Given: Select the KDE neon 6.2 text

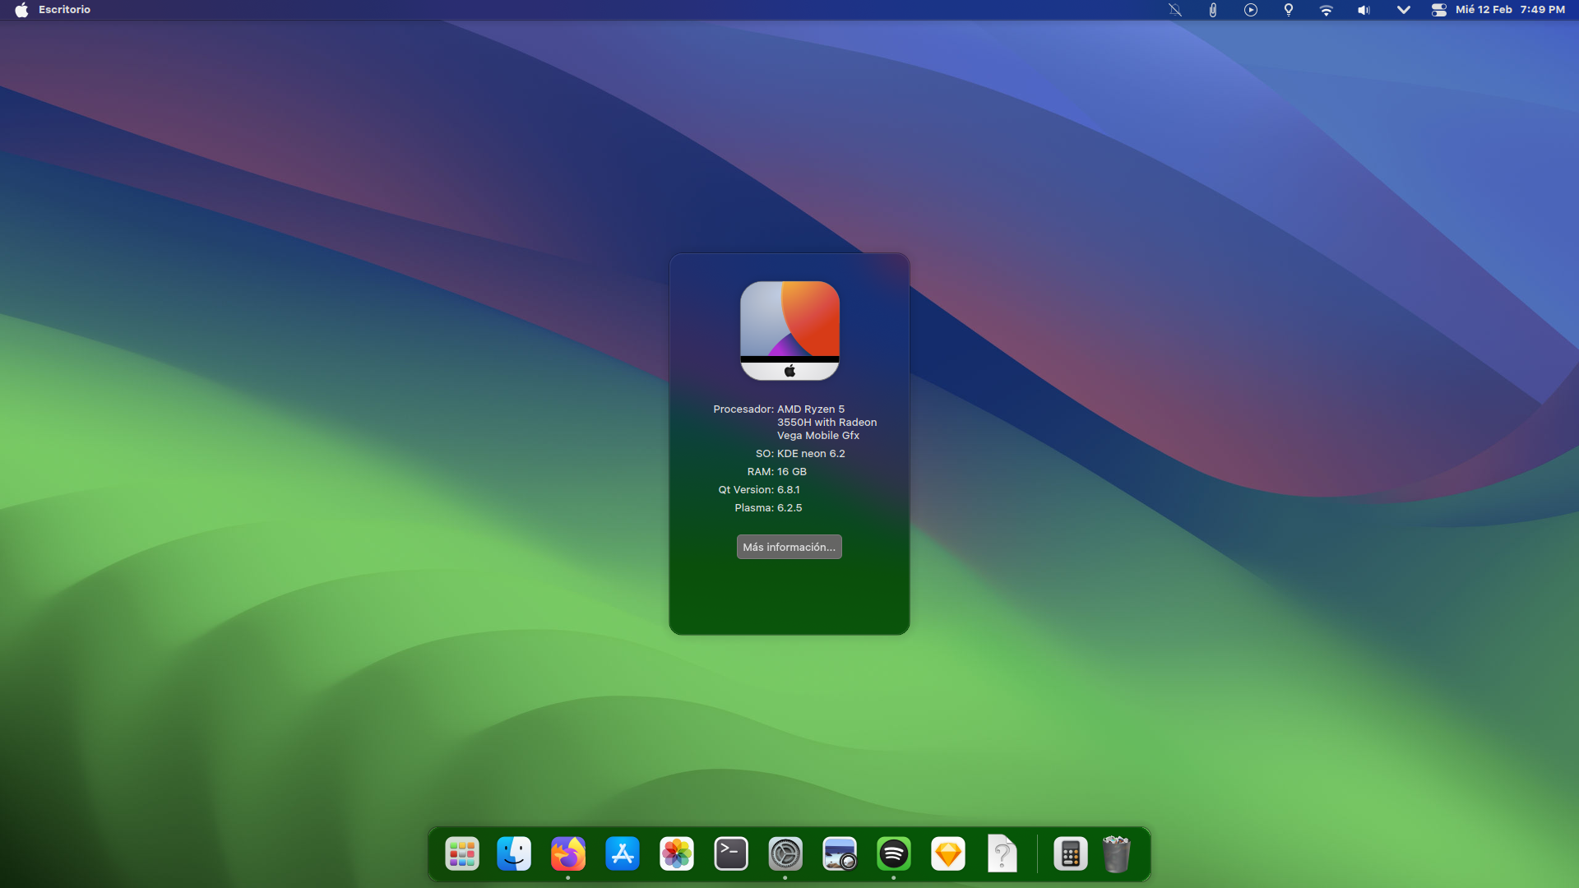Looking at the screenshot, I should (x=811, y=453).
